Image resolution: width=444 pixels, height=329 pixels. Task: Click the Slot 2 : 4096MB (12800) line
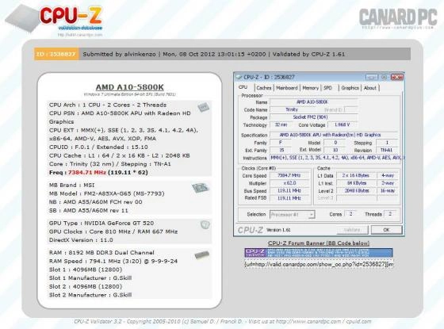point(86,286)
